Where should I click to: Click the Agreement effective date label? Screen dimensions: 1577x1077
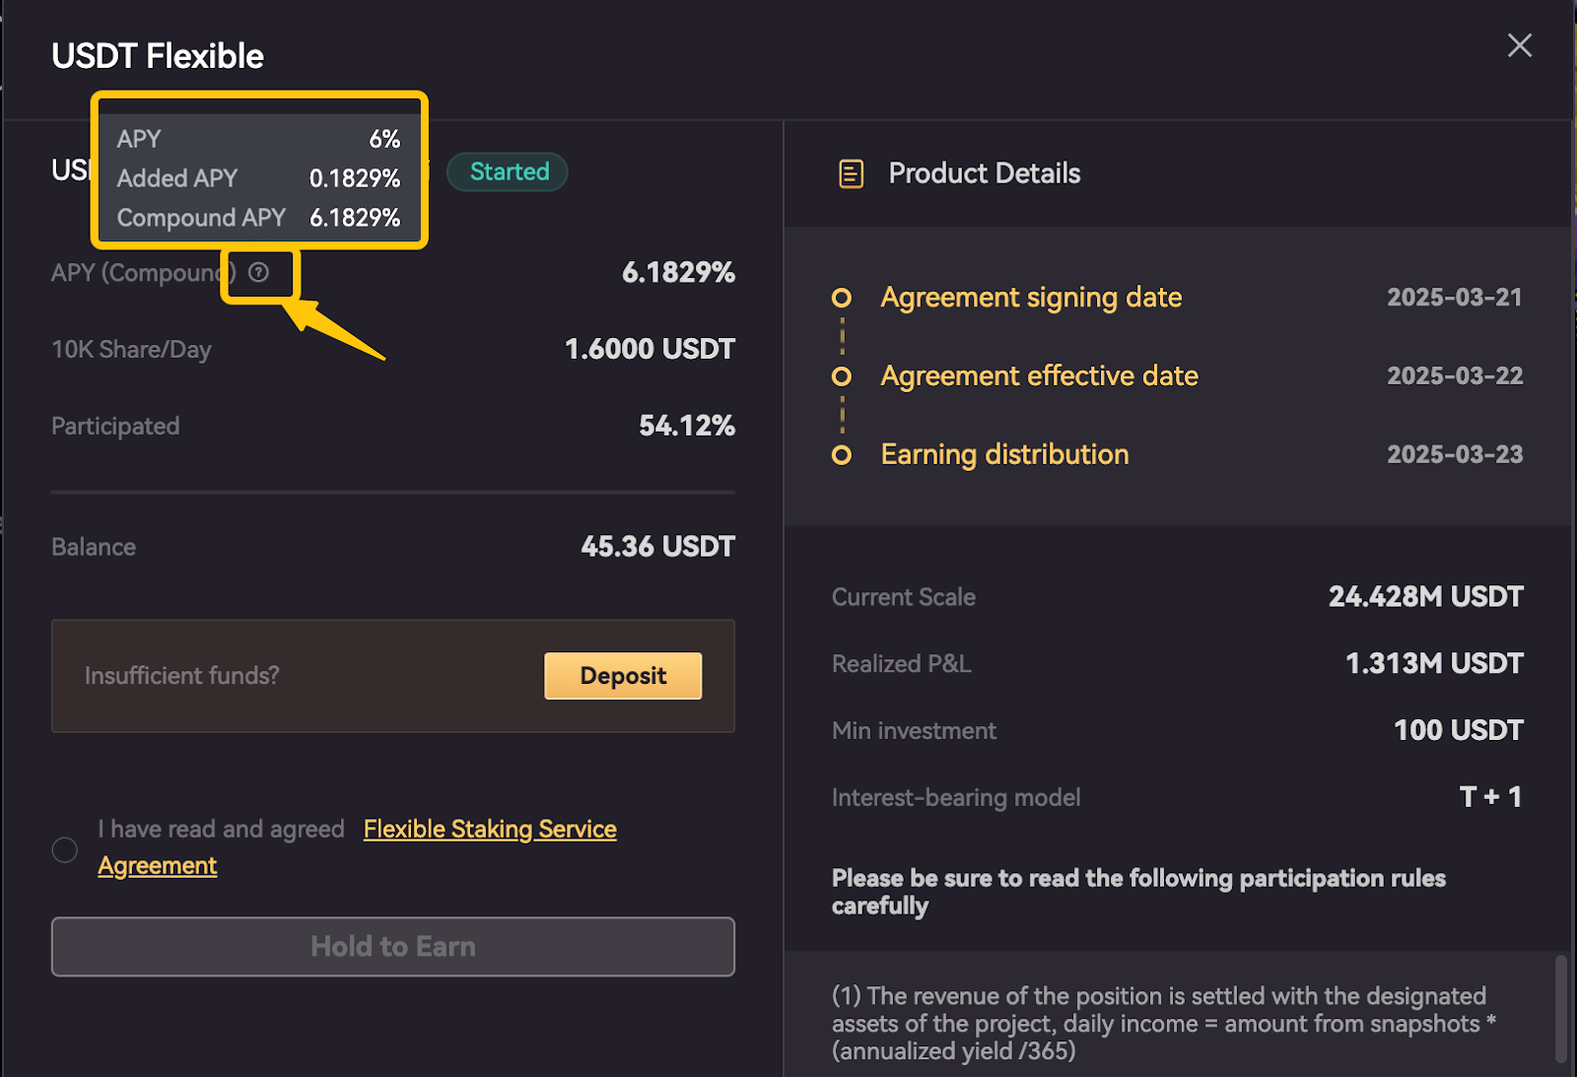tap(1039, 376)
